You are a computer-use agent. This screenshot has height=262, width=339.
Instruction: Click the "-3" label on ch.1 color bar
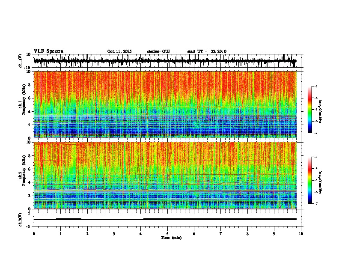coord(315,86)
